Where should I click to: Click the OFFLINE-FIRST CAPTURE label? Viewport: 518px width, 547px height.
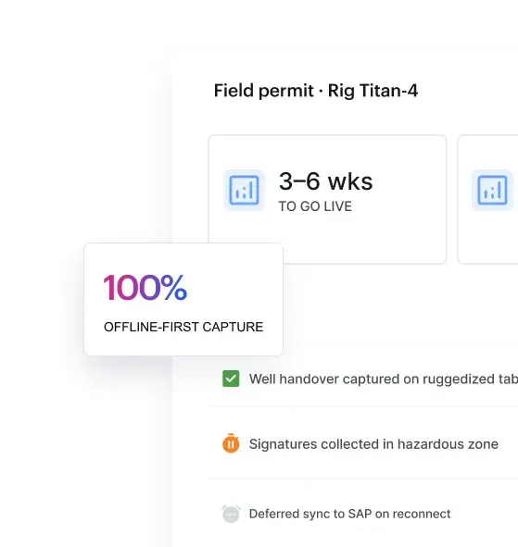[x=183, y=327]
